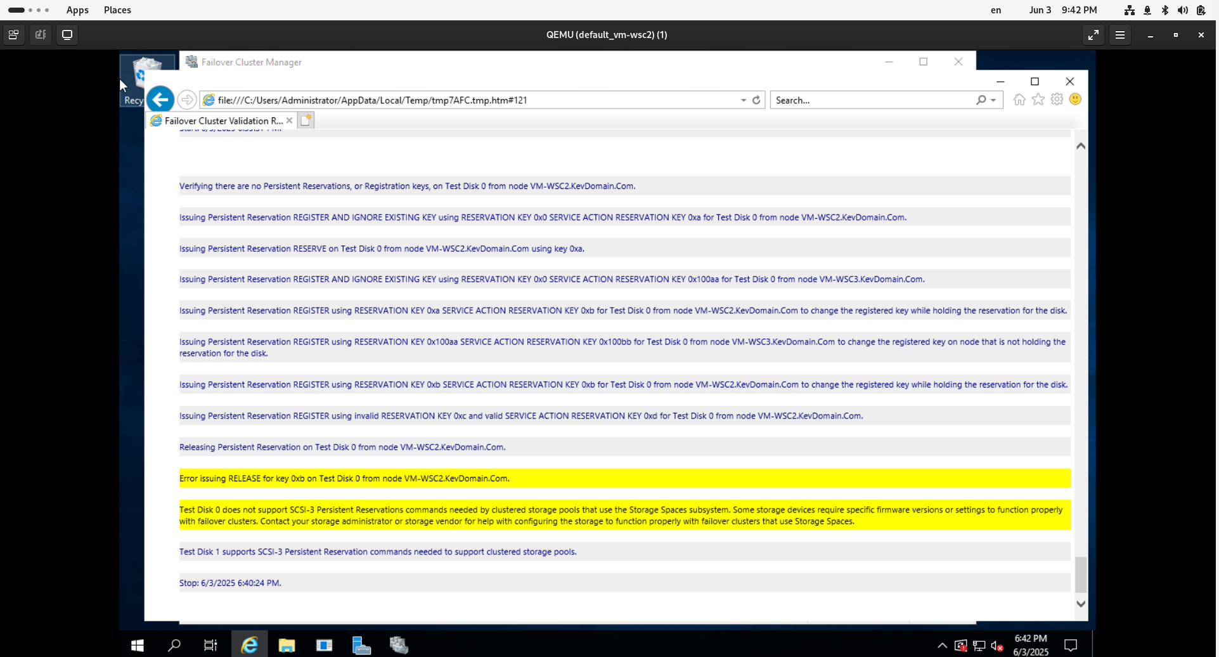Open the Windows Start menu
Screen dimensions: 1219x657
(137, 646)
